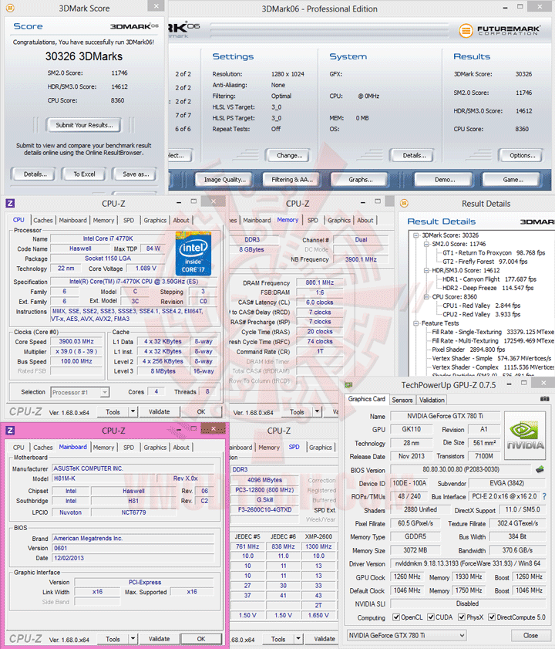Toggle the DirectCompute 5.0 checkbox
Screen dimensions: 555x649
pyautogui.click(x=492, y=617)
